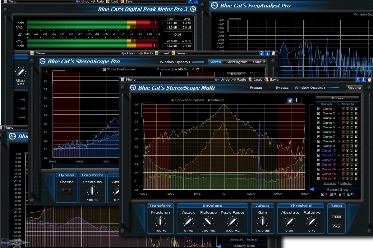
Task: Click show all link under Curves list
Action: tap(330, 183)
